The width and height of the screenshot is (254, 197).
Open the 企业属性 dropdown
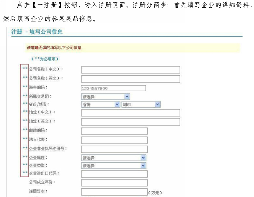pyautogui.click(x=114, y=158)
